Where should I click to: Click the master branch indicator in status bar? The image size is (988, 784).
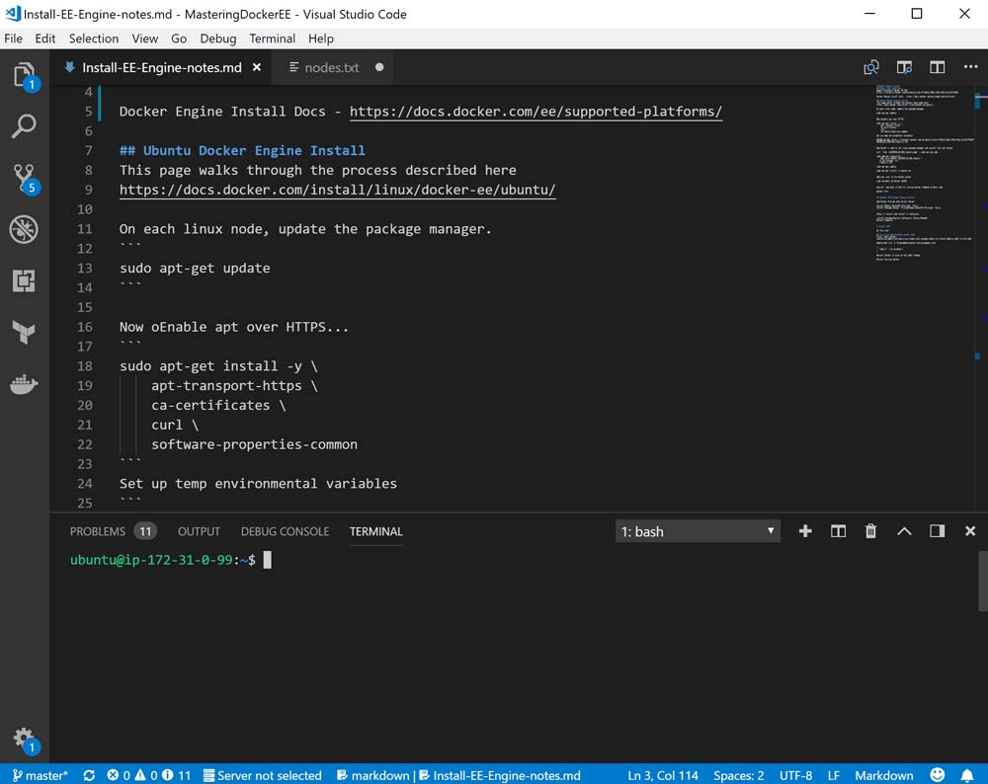coord(40,775)
